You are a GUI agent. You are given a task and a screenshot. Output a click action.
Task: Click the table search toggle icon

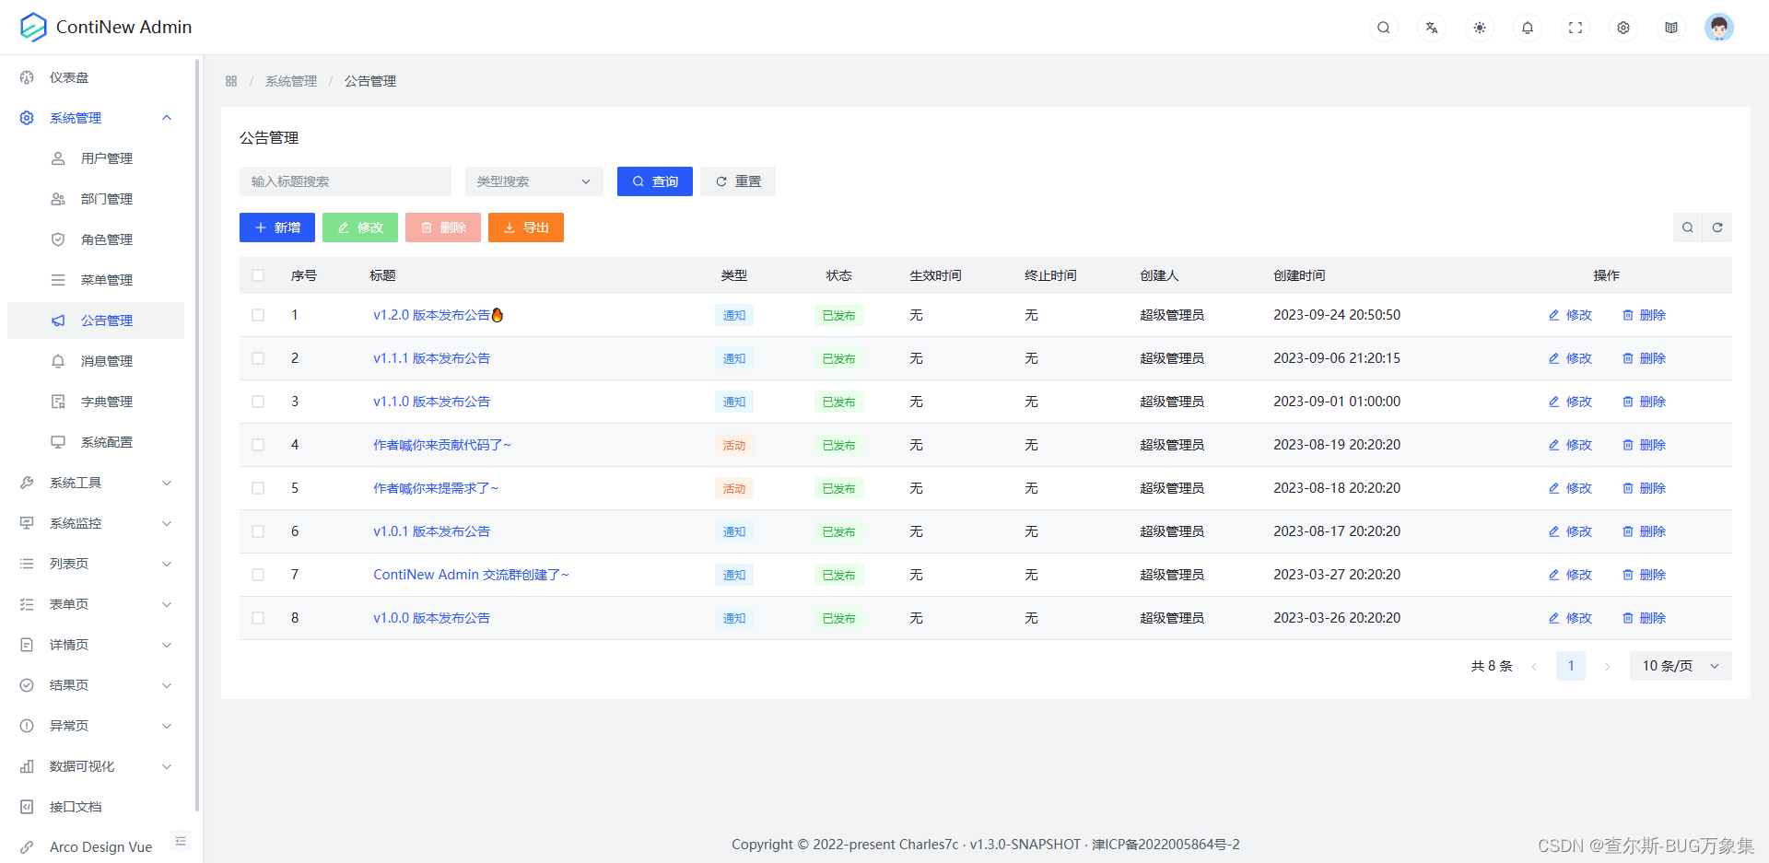[1688, 227]
